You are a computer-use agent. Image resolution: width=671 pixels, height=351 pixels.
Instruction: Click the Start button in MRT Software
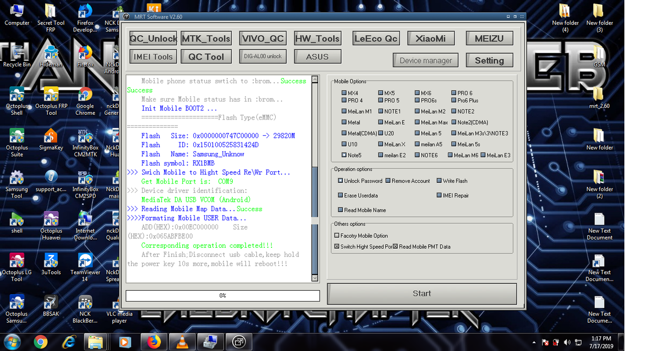[x=421, y=293]
